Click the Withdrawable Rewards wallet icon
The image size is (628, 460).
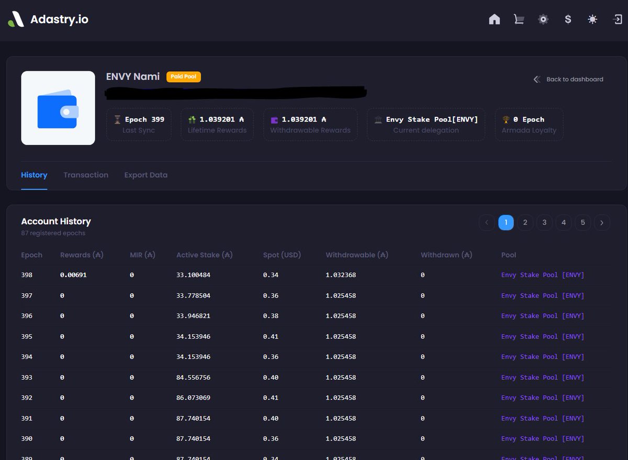point(274,119)
